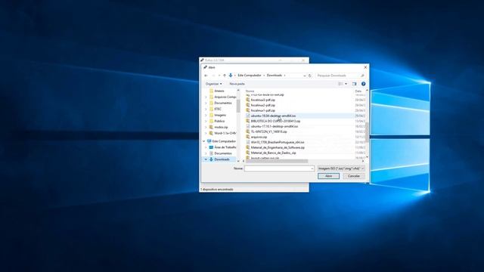Click the Rufus window title bar icon
Image resolution: width=484 pixels, height=272 pixels.
click(202, 60)
